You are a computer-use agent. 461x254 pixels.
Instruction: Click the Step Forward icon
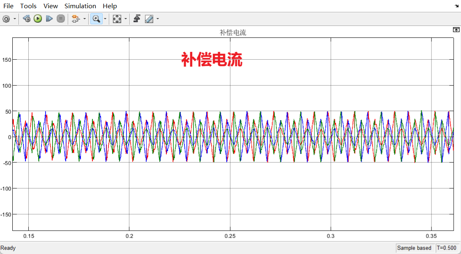tap(49, 19)
